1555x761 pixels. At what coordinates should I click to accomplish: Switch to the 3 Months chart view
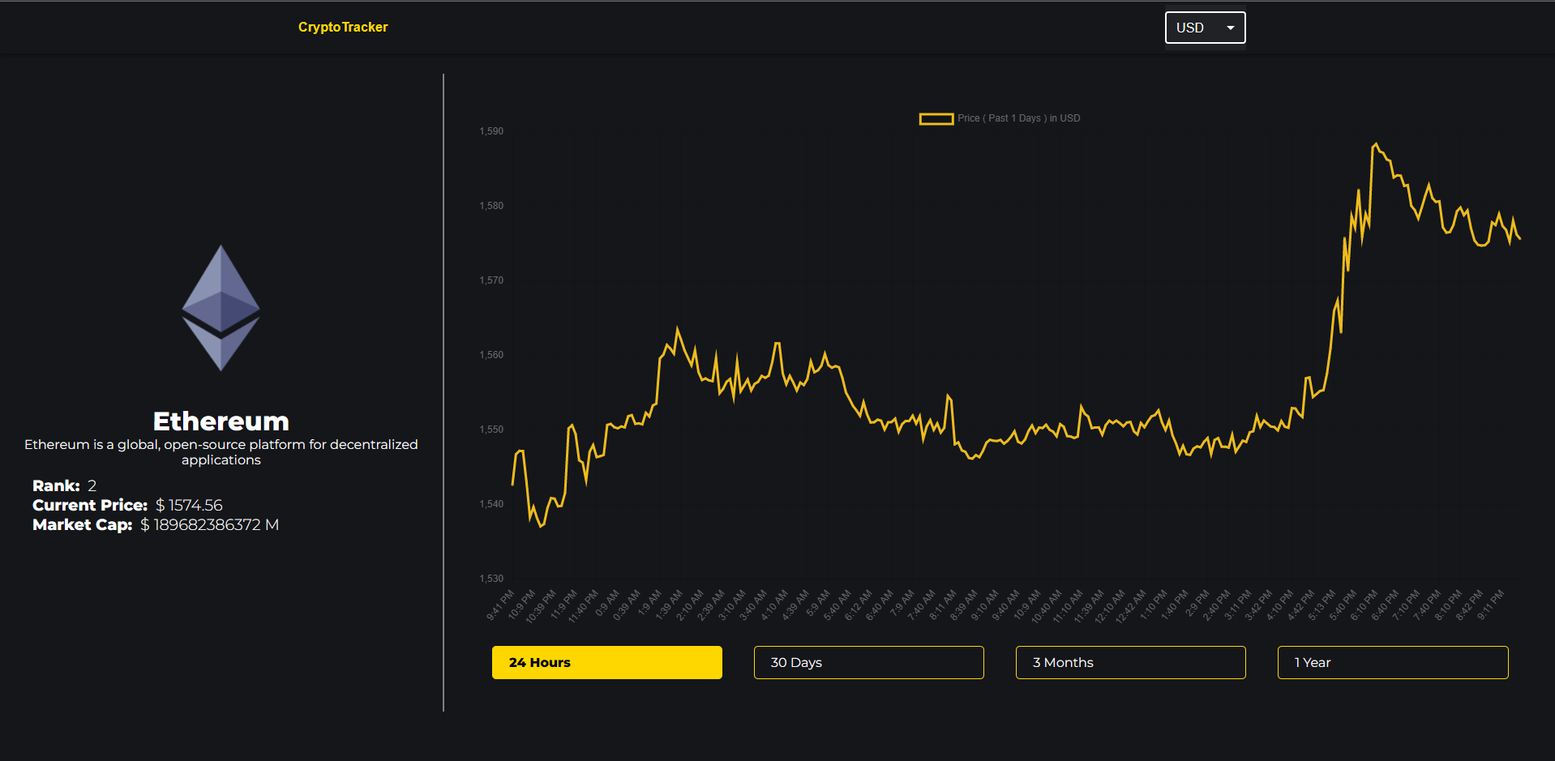1130,662
